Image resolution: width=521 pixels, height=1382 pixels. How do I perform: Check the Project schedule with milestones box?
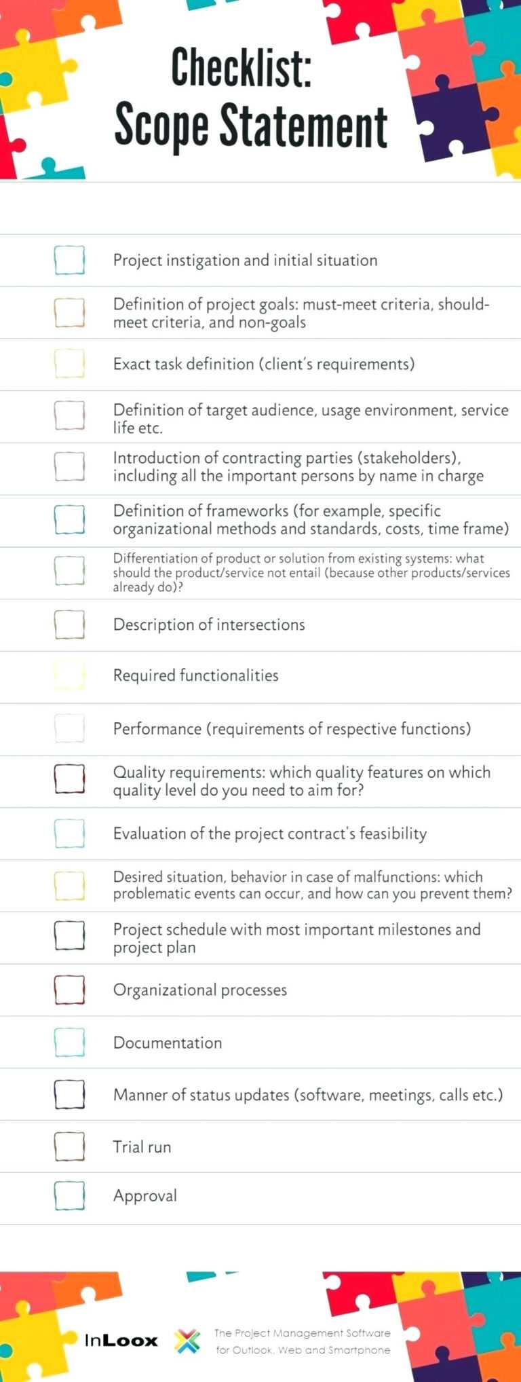pyautogui.click(x=69, y=936)
